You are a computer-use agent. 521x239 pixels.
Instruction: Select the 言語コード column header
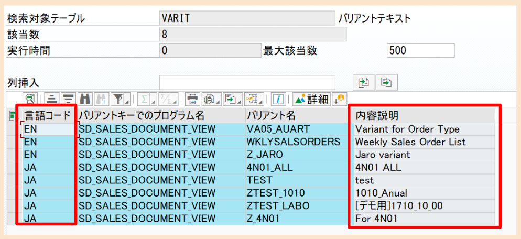tap(47, 115)
